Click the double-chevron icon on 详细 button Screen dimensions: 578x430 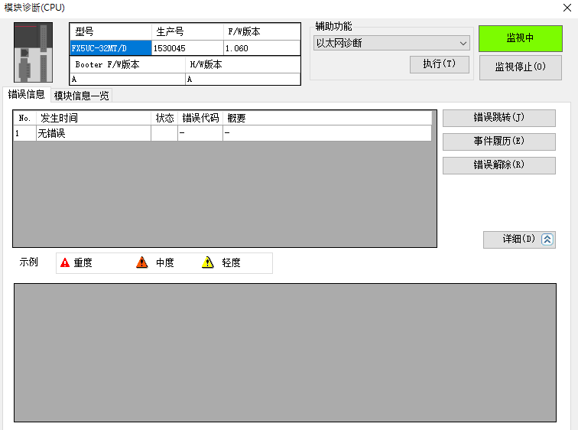[547, 239]
